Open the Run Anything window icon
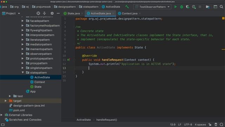This screenshot has height=127, width=225. pyautogui.click(x=215, y=7)
